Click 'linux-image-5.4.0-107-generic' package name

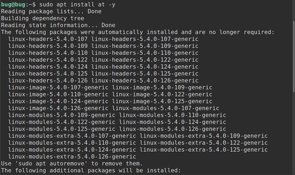tap(58, 87)
